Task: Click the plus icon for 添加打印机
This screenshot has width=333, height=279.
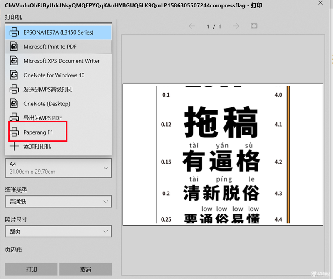Action: point(14,146)
